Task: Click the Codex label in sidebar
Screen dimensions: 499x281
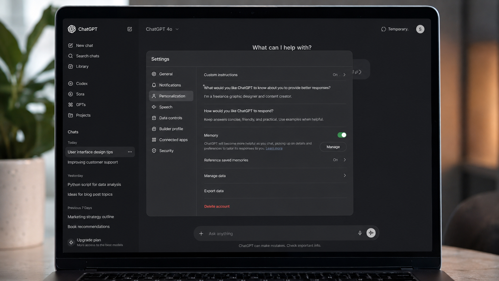Action: pos(82,84)
